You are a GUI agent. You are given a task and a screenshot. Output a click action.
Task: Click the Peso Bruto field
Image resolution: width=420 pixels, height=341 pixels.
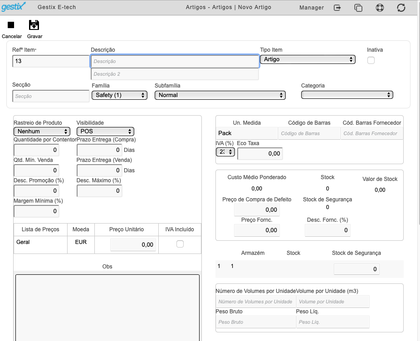(256, 322)
